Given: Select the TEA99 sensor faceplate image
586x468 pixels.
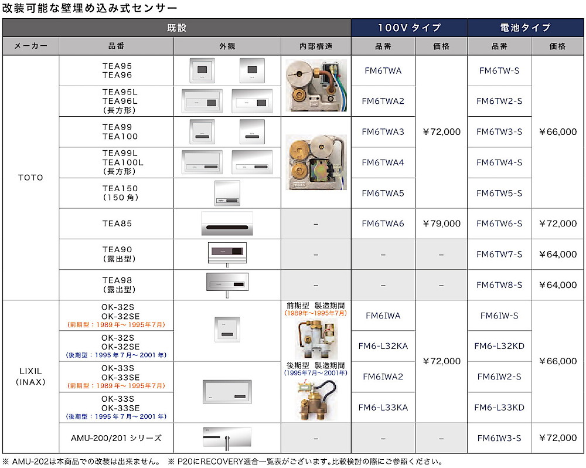Looking at the screenshot, I should (202, 130).
